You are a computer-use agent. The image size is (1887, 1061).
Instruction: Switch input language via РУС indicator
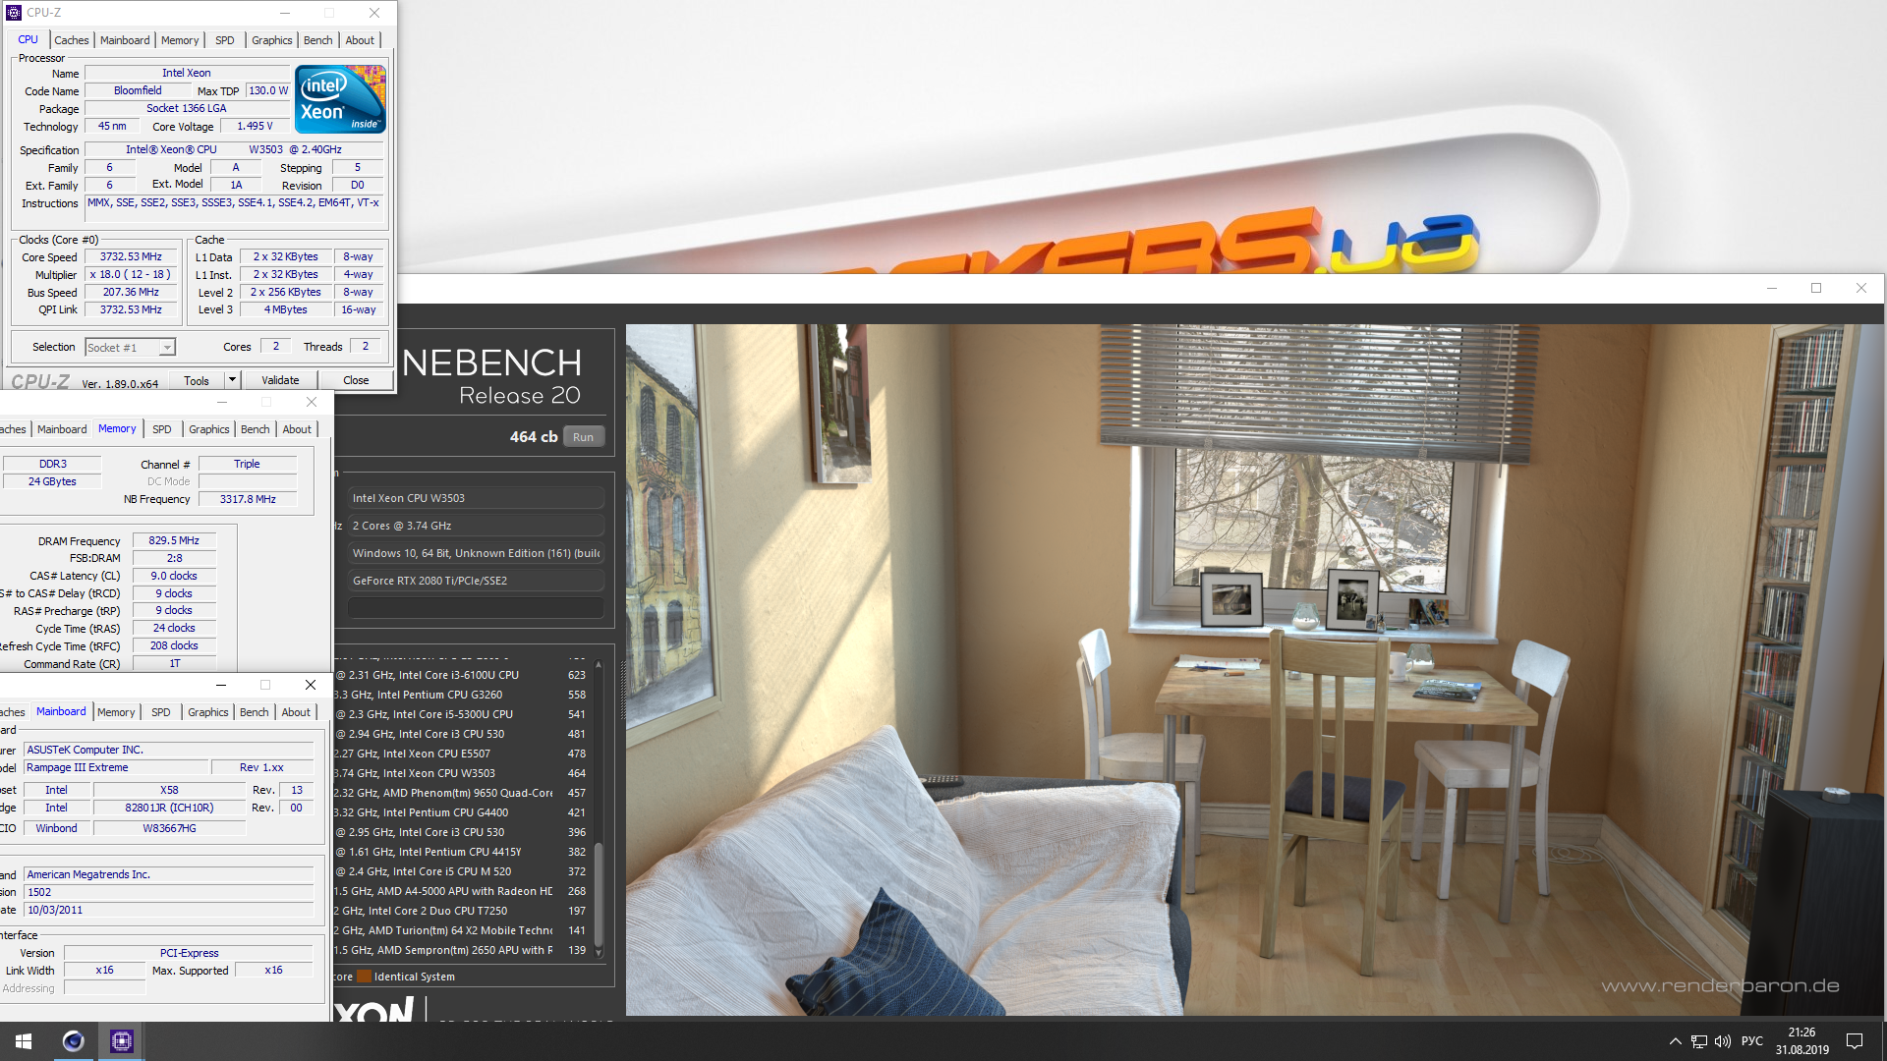[1752, 1041]
